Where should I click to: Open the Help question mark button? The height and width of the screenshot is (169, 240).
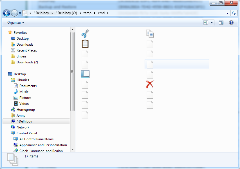[x=231, y=23]
